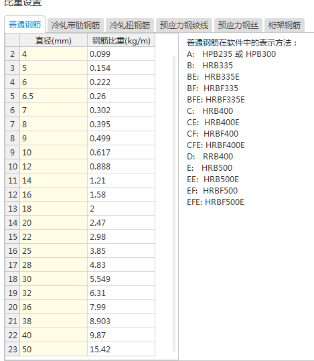Select weight cell 8.903
The width and height of the screenshot is (314, 361).
click(121, 321)
